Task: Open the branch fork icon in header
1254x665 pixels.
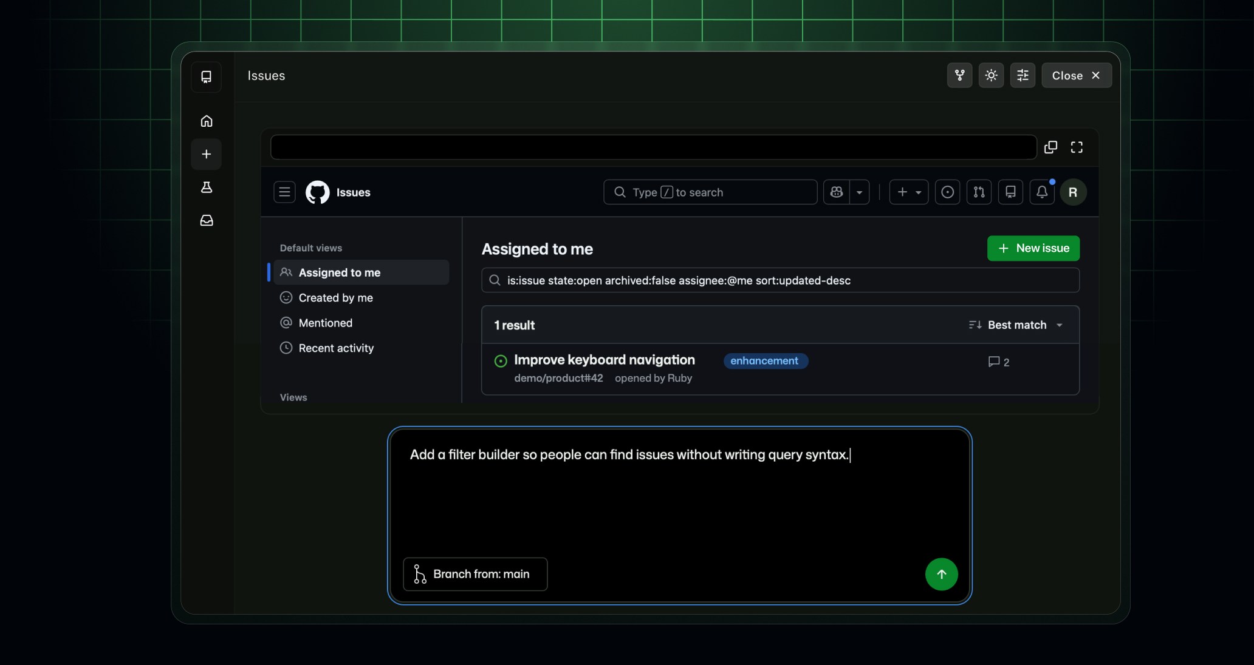Action: [959, 75]
